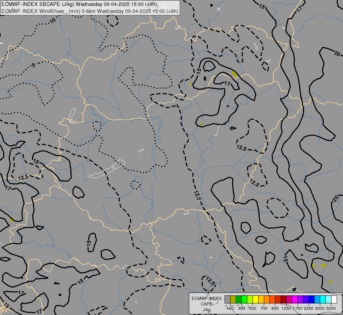
Task: Click the pure blue legend swatch
Action: click(x=311, y=299)
